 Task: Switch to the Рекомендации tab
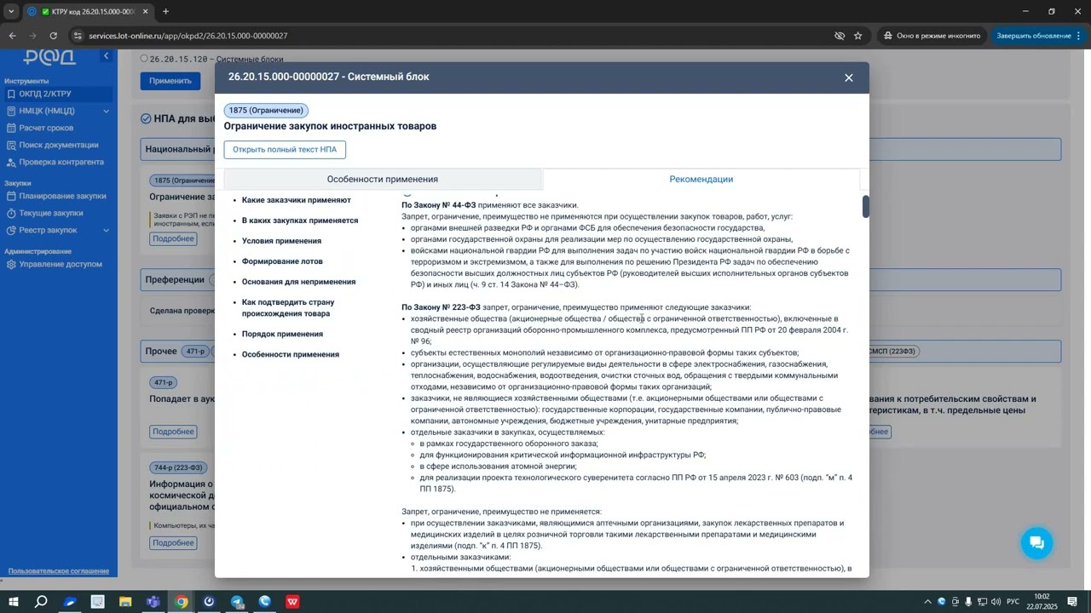coord(701,180)
